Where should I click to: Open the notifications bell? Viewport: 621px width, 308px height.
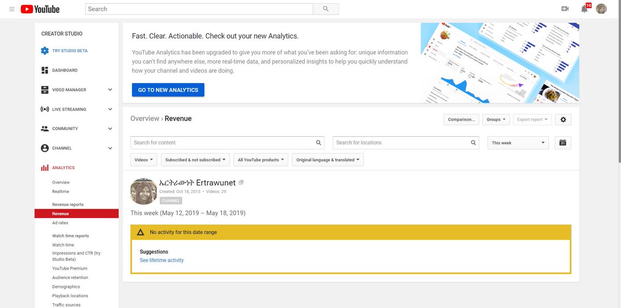tap(584, 9)
